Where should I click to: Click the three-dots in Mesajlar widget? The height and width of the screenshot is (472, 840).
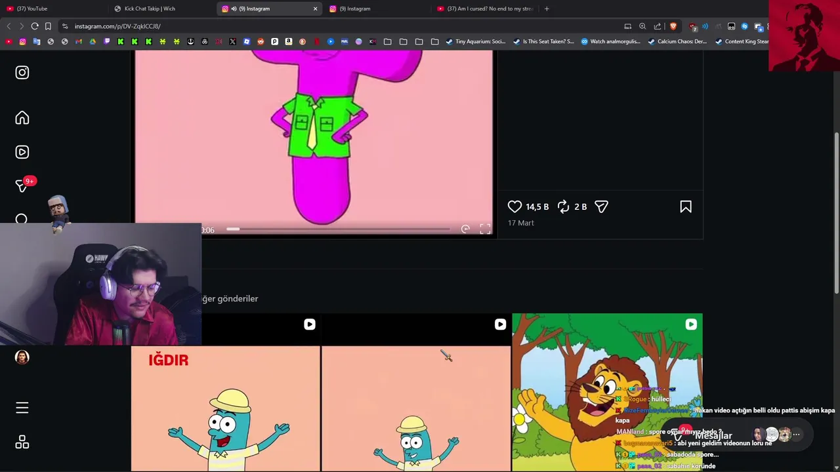click(x=796, y=435)
